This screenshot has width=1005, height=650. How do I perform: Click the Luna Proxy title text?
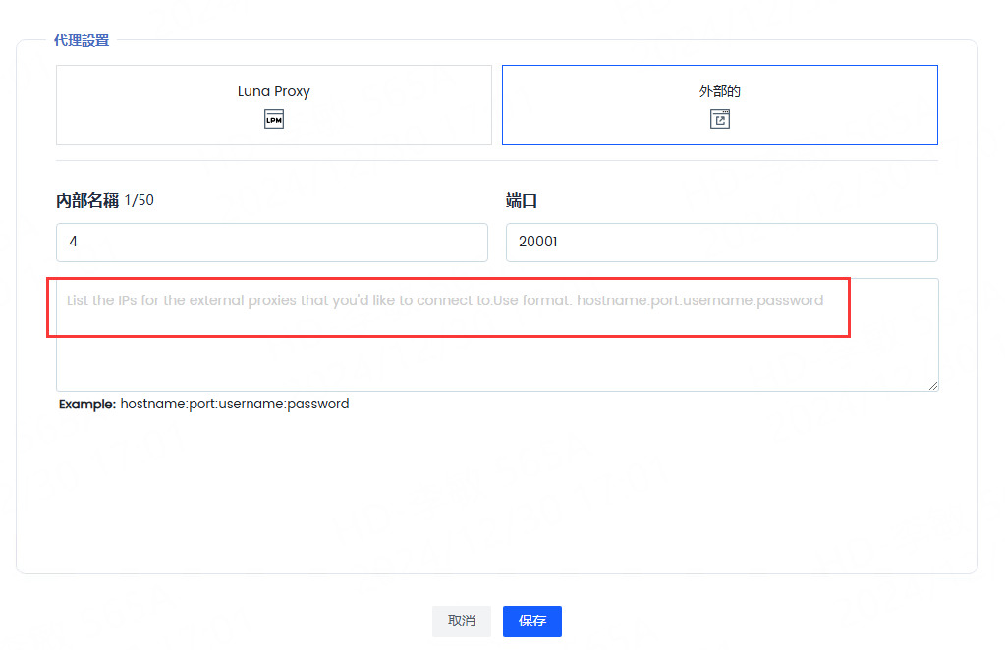[273, 91]
